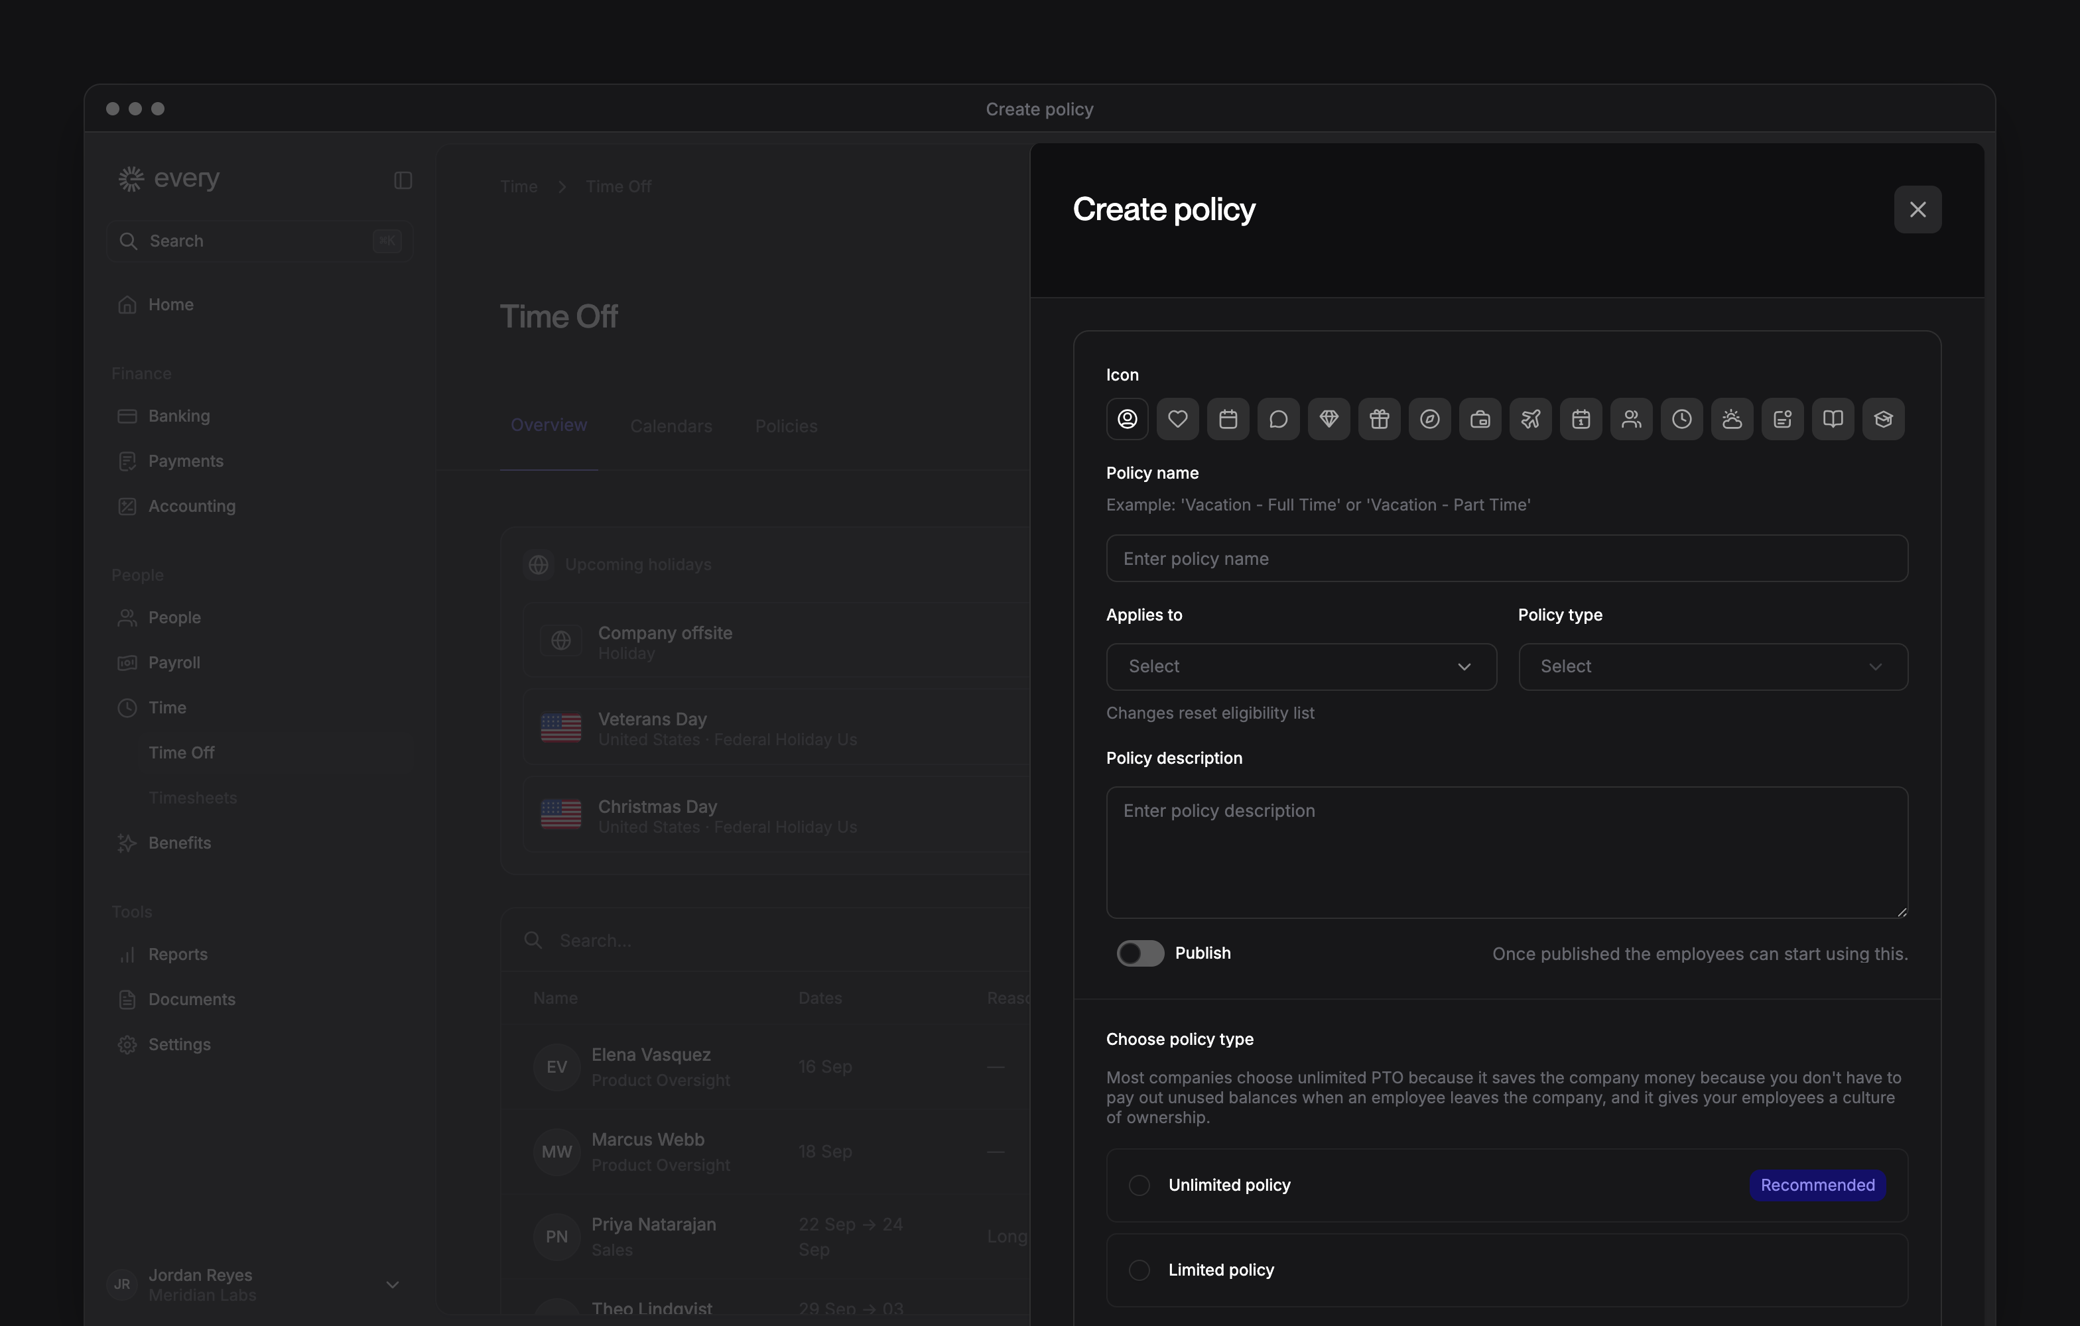Choose the note with dot policy icon
2080x1326 pixels.
pos(1782,419)
